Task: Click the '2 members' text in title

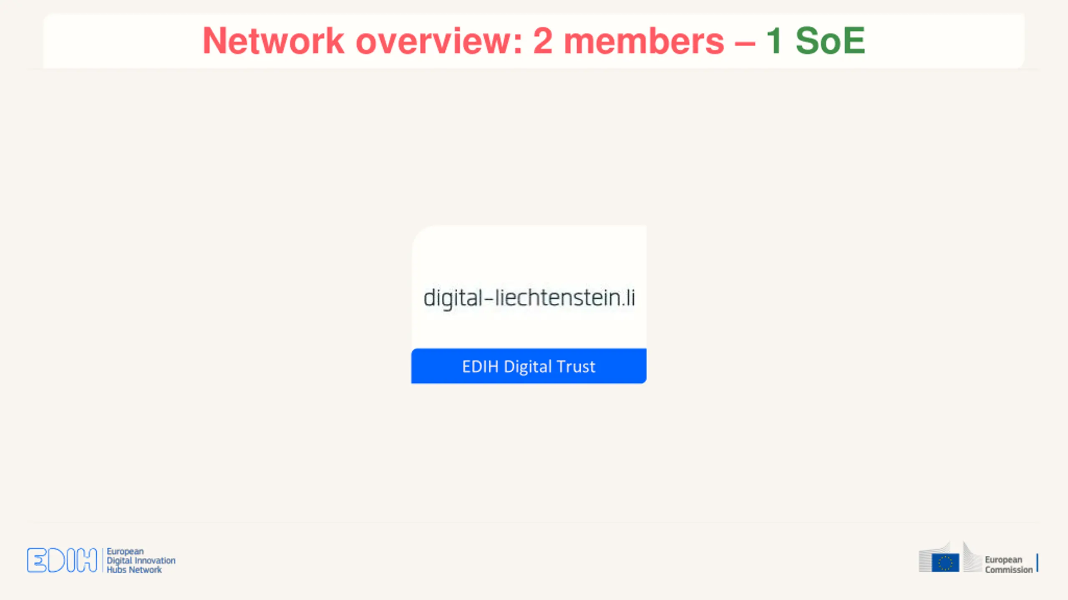Action: [629, 41]
